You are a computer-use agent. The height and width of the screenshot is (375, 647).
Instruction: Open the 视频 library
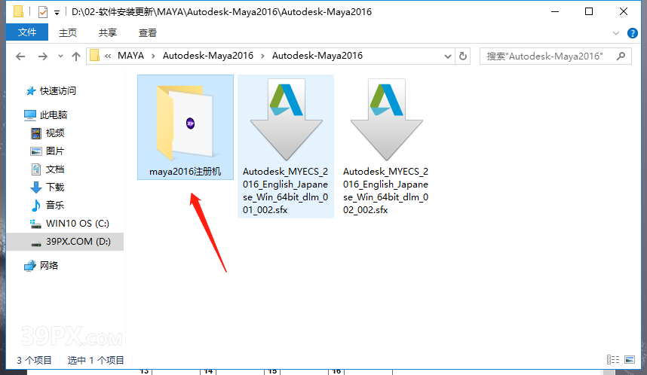click(x=55, y=133)
